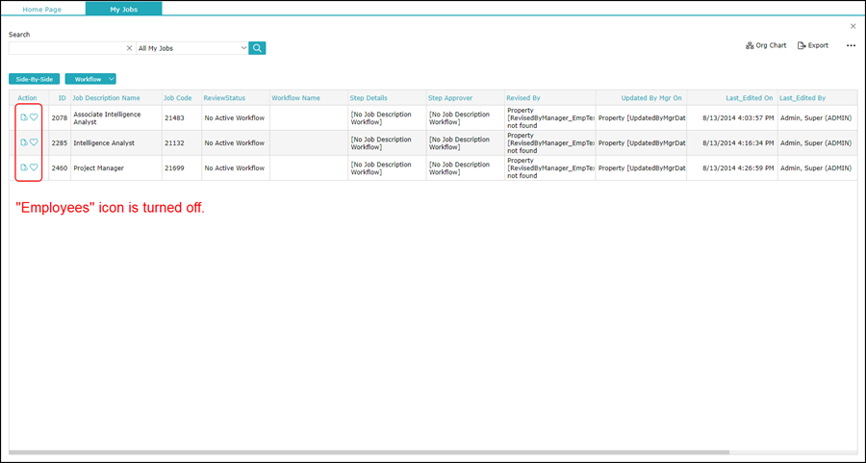The image size is (866, 463).
Task: Toggle the heart for Project Manager
Action: [x=34, y=167]
